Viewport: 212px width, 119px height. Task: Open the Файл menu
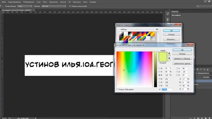point(4,2)
